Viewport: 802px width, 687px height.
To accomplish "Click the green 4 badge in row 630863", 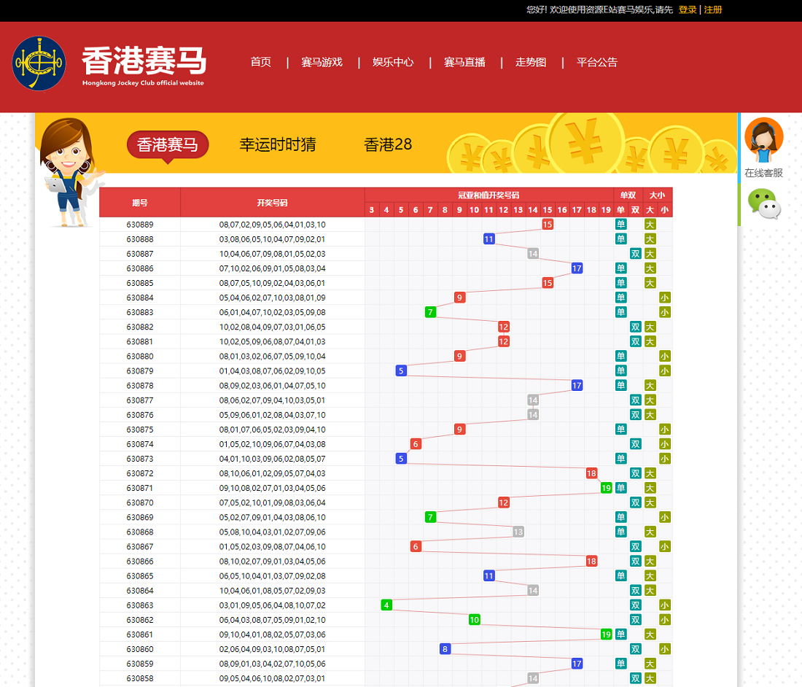I will [x=386, y=605].
